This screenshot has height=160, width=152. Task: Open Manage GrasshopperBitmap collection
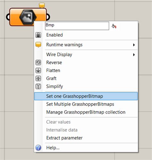coord(86,112)
